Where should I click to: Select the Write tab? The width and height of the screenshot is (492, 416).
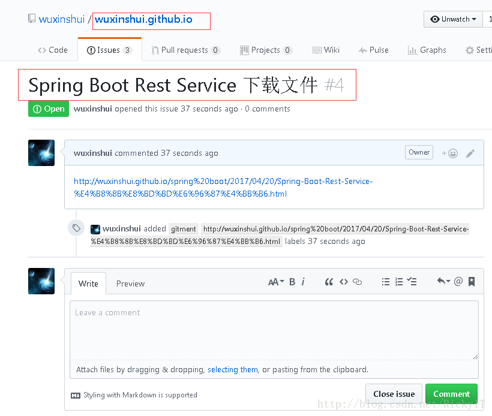(x=88, y=284)
